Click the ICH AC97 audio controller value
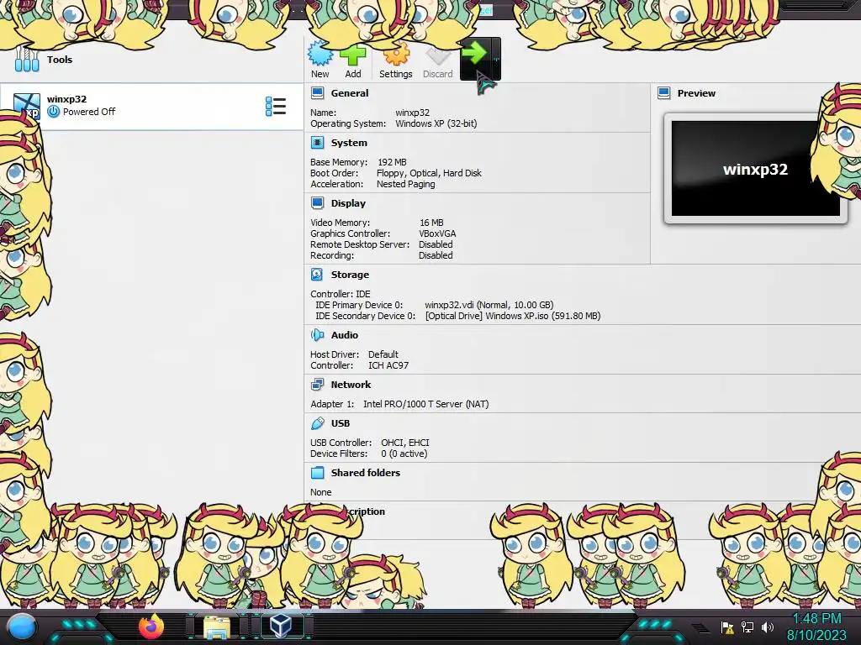Viewport: 861px width, 645px height. pos(388,365)
